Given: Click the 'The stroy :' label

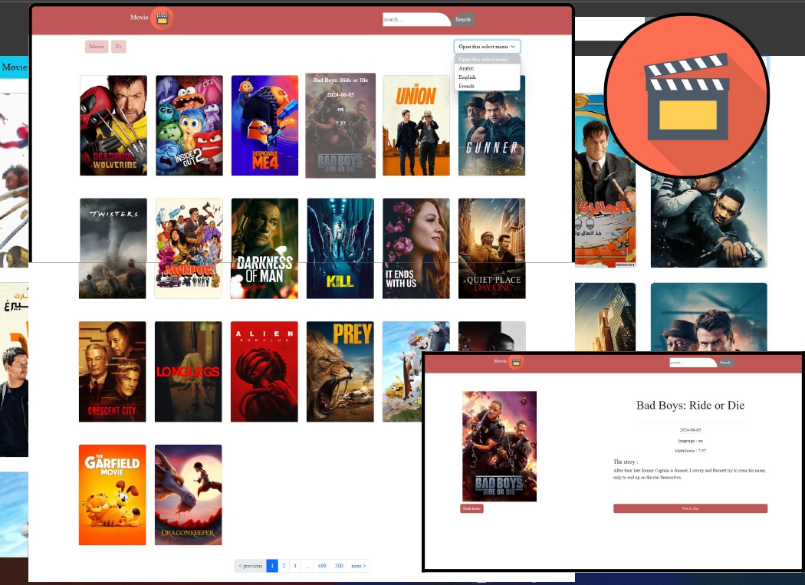Looking at the screenshot, I should pyautogui.click(x=626, y=462).
